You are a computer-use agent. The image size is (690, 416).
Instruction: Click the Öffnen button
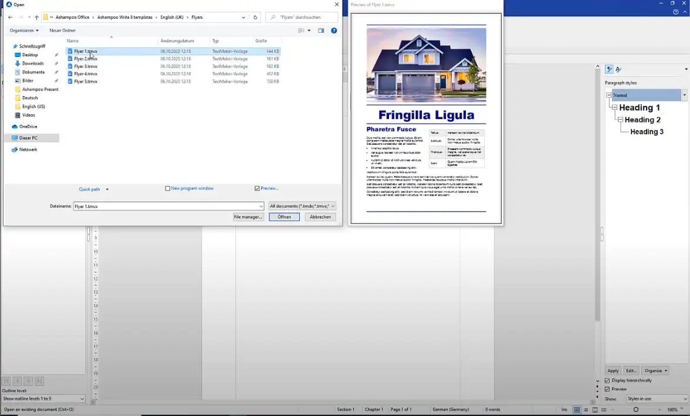pyautogui.click(x=284, y=217)
